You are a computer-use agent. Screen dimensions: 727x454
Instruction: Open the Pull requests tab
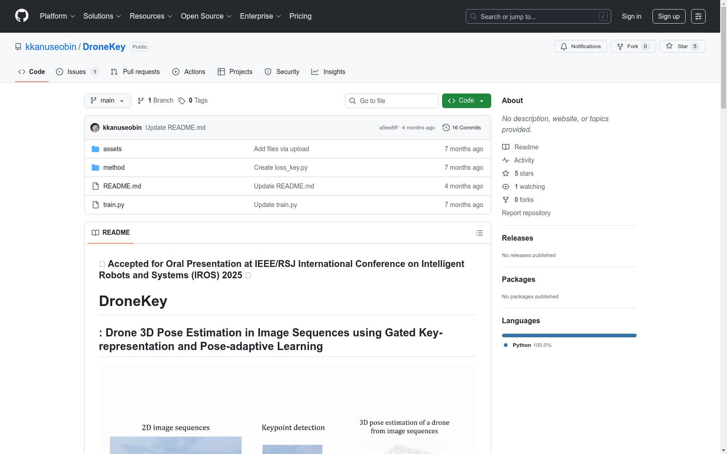pyautogui.click(x=135, y=72)
